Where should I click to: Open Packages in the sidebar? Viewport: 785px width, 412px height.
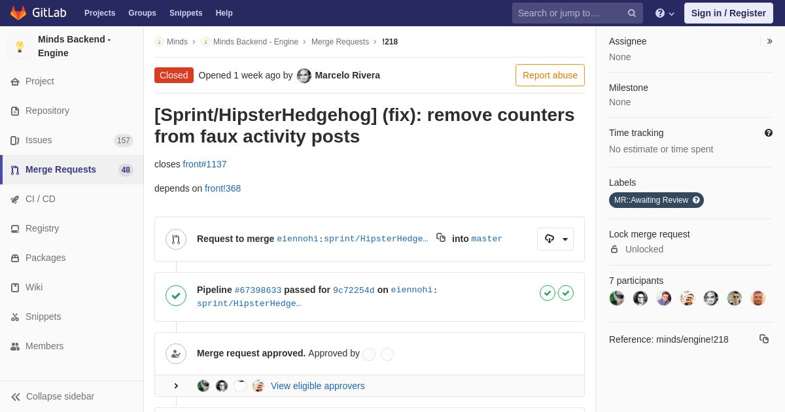tap(72, 258)
